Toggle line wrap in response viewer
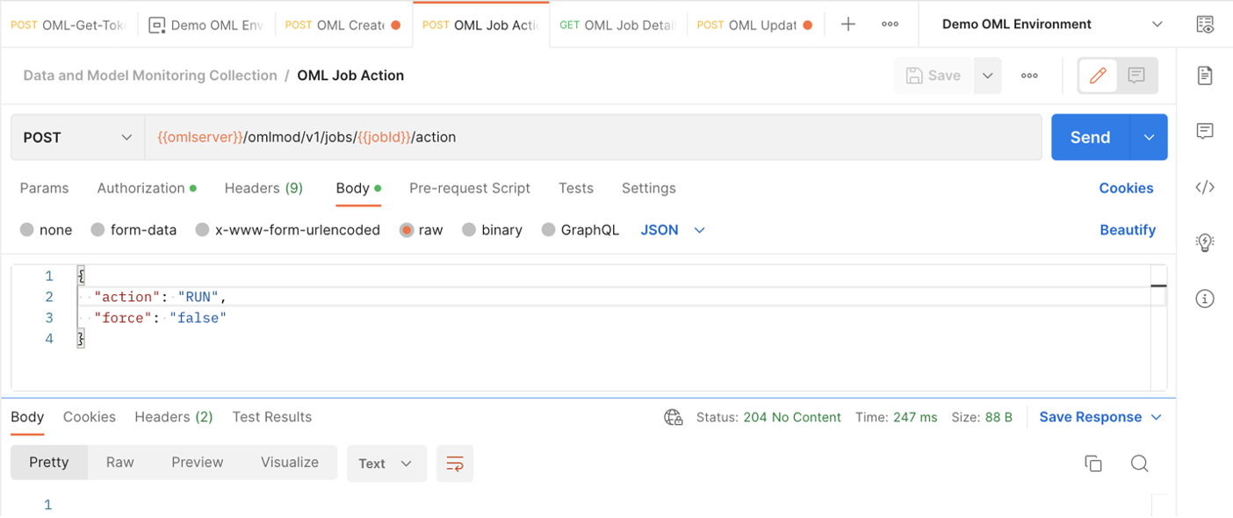Image resolution: width=1233 pixels, height=518 pixels. pyautogui.click(x=455, y=464)
